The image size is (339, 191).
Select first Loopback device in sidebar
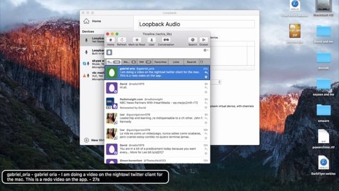pyautogui.click(x=93, y=40)
